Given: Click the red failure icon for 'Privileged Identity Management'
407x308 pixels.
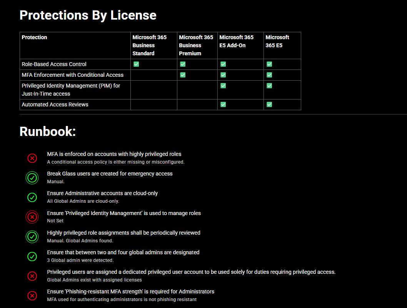Looking at the screenshot, I should [32, 217].
